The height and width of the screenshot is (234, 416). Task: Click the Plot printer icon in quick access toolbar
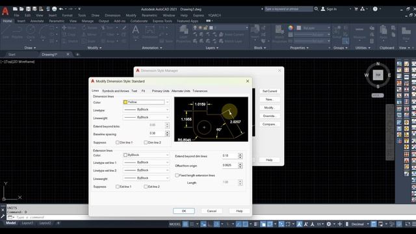[54, 9]
